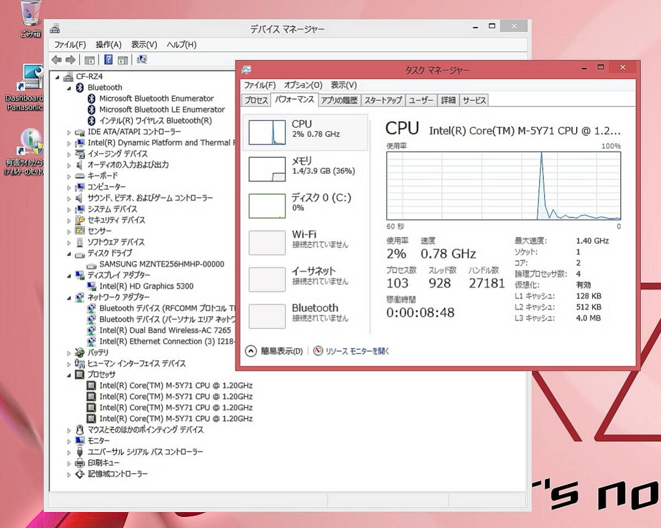Select the コンピューター tree item
Image resolution: width=661 pixels, height=528 pixels.
(x=106, y=187)
